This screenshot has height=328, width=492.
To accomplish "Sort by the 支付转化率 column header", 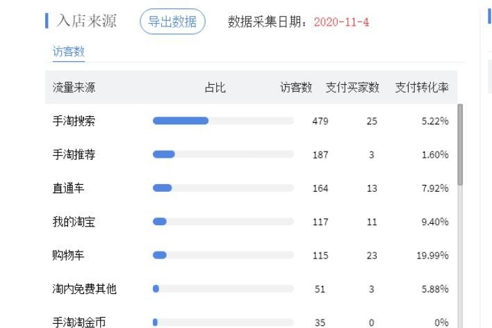I will tap(422, 88).
